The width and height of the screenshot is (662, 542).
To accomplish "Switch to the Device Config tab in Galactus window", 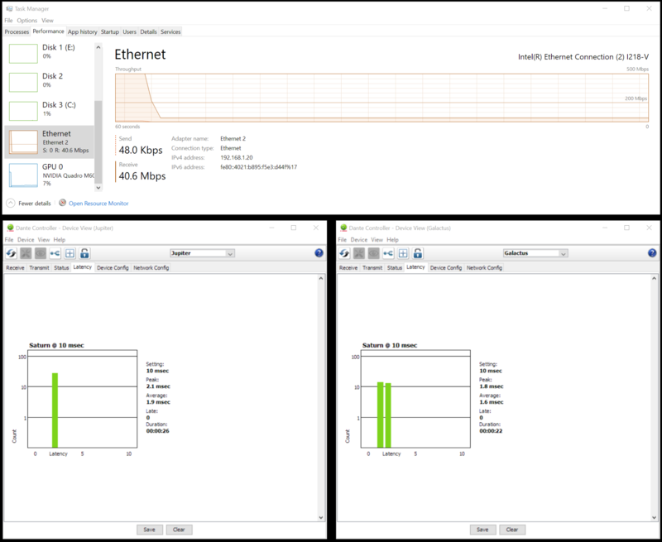I will (446, 266).
